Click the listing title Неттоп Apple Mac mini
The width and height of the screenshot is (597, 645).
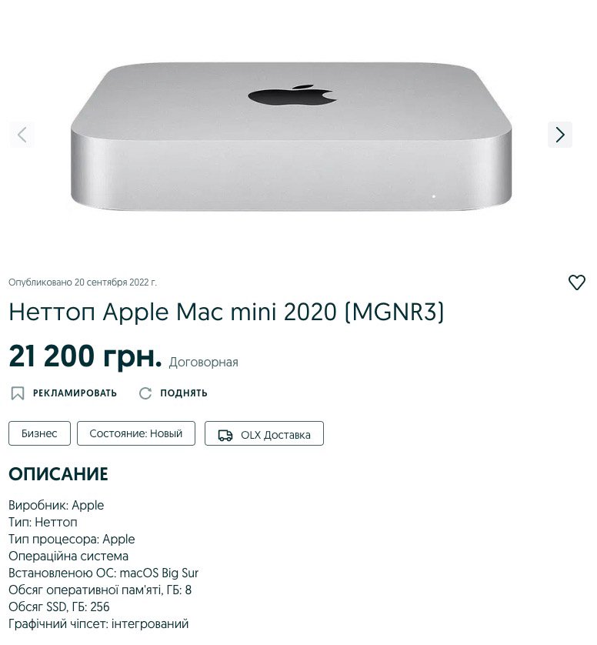pyautogui.click(x=226, y=312)
